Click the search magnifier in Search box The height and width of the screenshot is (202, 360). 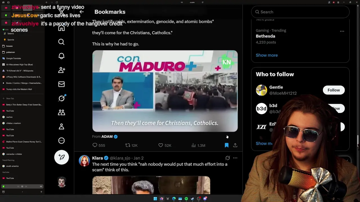[257, 12]
